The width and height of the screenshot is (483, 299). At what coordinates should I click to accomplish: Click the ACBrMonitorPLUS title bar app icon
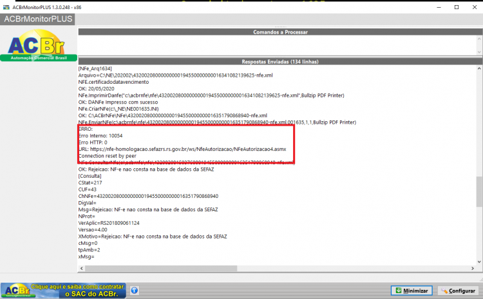point(6,7)
